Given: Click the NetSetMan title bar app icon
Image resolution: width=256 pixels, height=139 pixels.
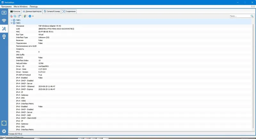Looking at the screenshot, I should click(3, 3).
